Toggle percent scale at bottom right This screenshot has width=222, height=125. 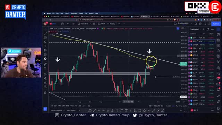(x=177, y=106)
